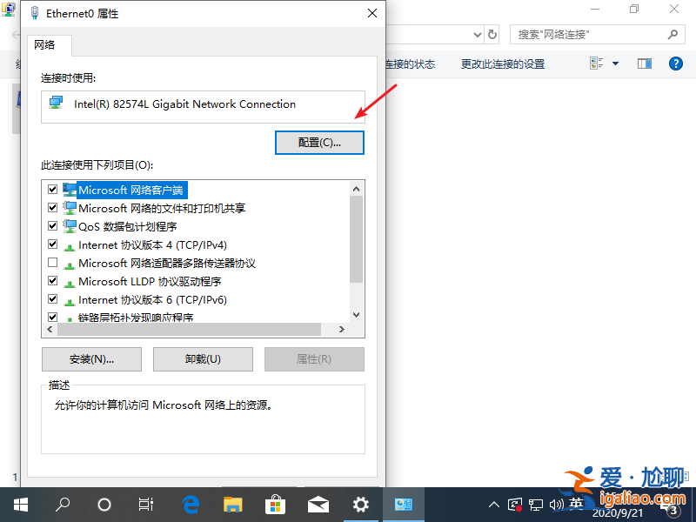Launch Microsoft Edge from the taskbar
This screenshot has width=696, height=522.
click(190, 505)
